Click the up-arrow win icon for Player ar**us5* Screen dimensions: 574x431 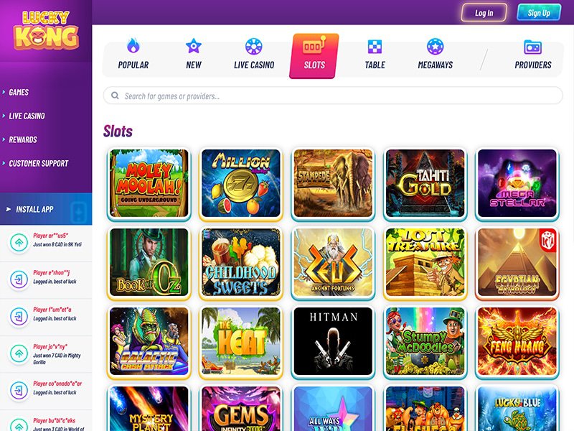point(19,242)
